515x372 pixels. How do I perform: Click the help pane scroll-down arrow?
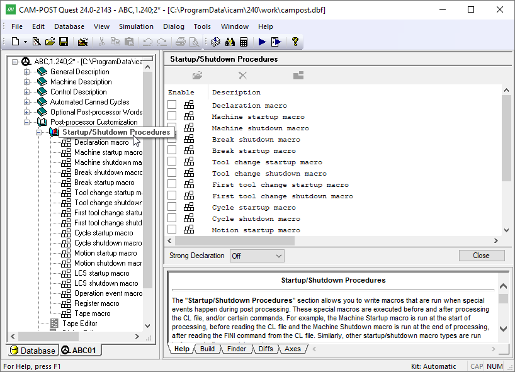pos(503,329)
